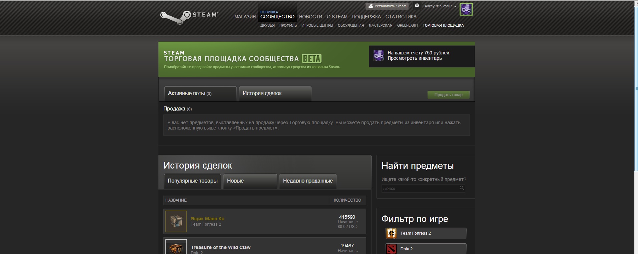Open the НОВОСТИ menu
The image size is (638, 254).
[310, 17]
